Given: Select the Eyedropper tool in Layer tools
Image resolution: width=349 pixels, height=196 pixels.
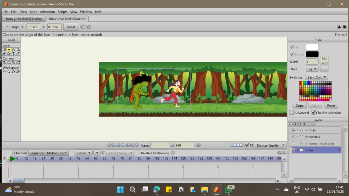Looking at the screenshot, I should point(18,54).
